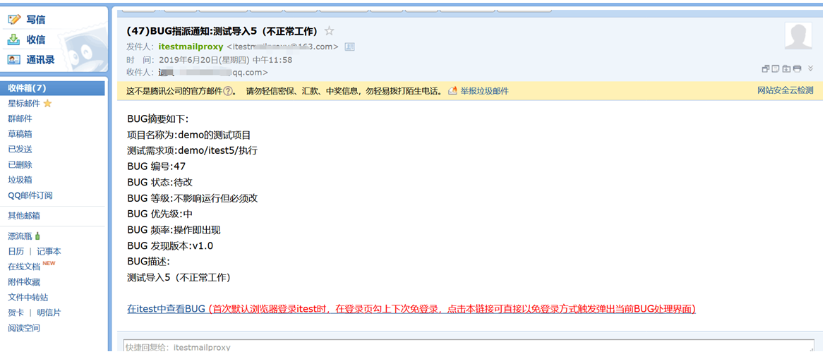This screenshot has width=825, height=359.
Task: Click the 通讯录 contacts card icon
Action: click(14, 59)
